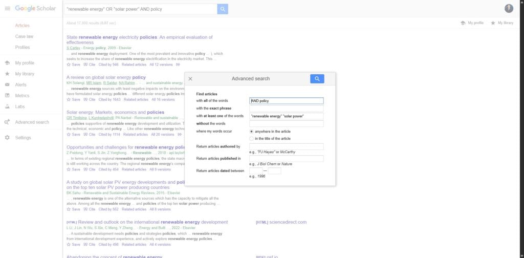Click the end year dated between field
This screenshot has height=258, width=524.
274,171
